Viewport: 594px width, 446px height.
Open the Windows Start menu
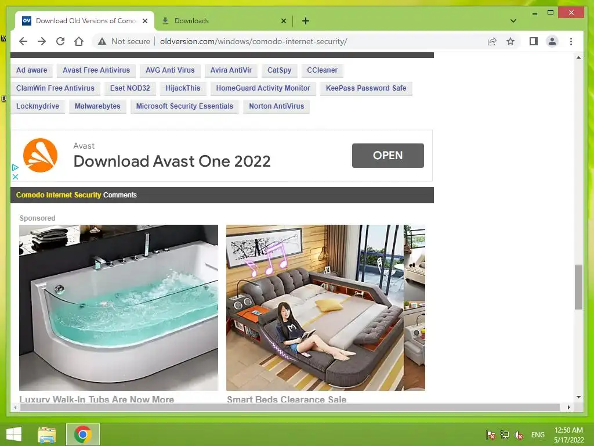point(14,434)
